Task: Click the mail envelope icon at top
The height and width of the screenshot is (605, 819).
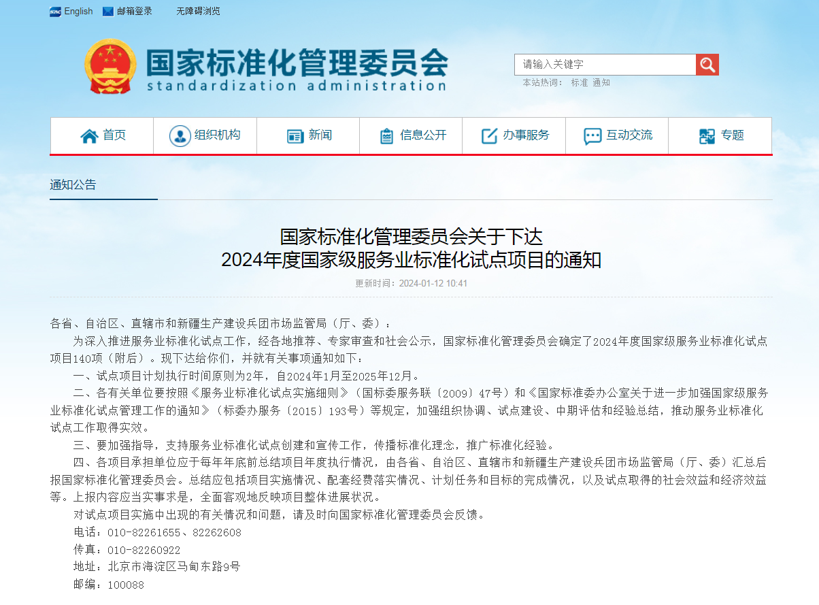Action: (x=108, y=12)
